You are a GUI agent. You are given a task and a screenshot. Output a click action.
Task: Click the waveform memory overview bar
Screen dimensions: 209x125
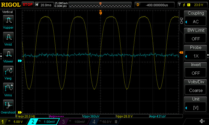[100, 5]
